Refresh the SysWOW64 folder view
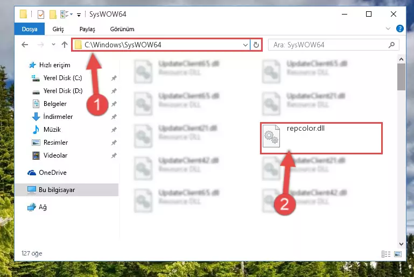The height and width of the screenshot is (277, 414). pyautogui.click(x=256, y=45)
